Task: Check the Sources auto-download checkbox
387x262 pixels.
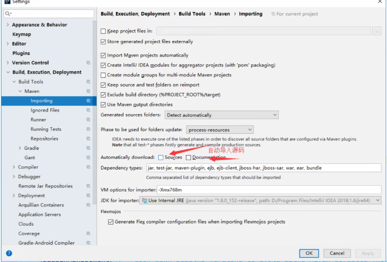Action: click(x=161, y=157)
